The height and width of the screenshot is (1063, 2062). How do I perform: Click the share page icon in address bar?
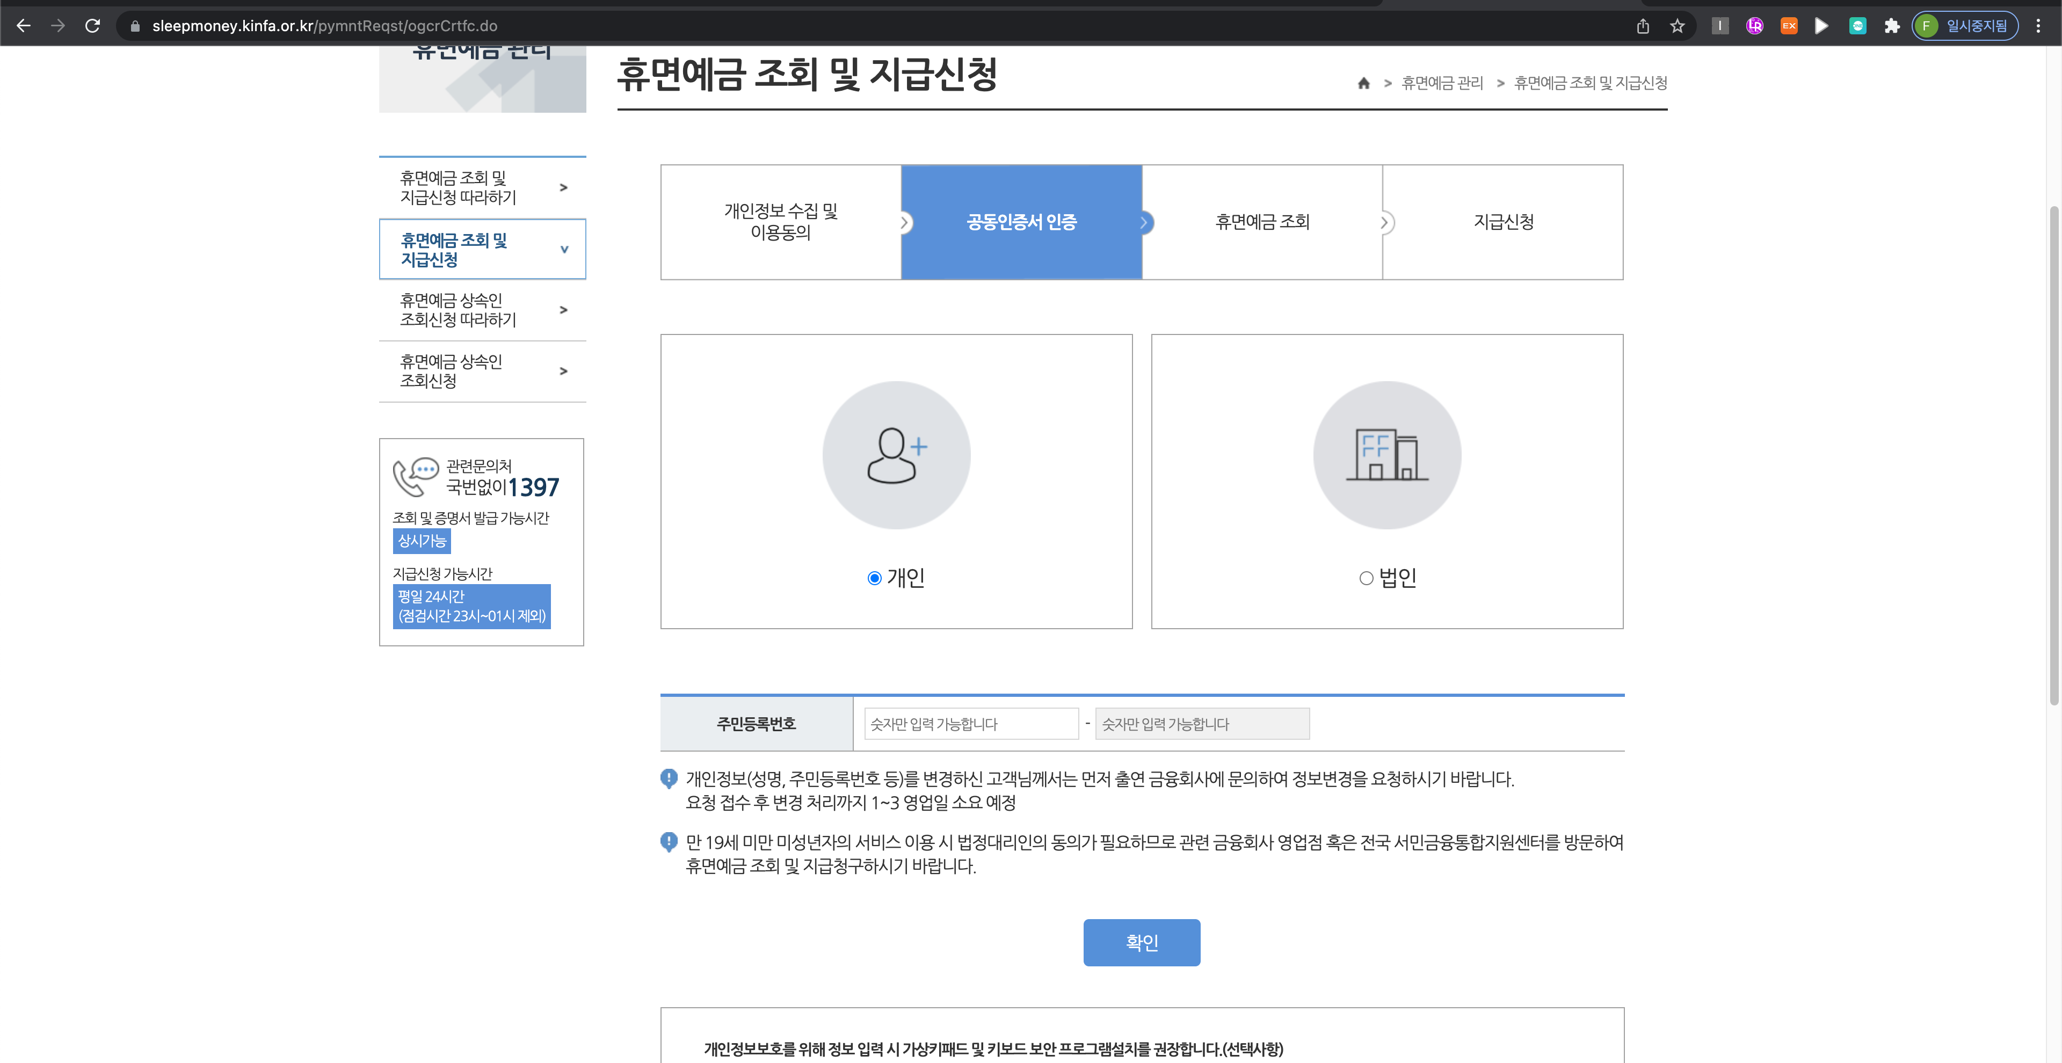(1643, 26)
